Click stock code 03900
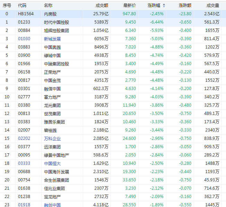 [x=24, y=55]
